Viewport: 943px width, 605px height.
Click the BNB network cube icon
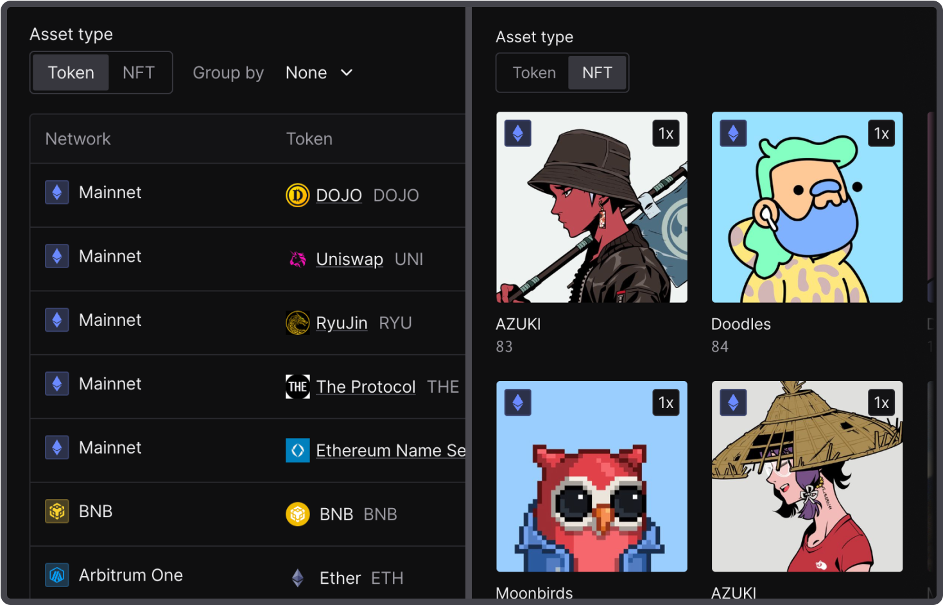click(x=57, y=511)
